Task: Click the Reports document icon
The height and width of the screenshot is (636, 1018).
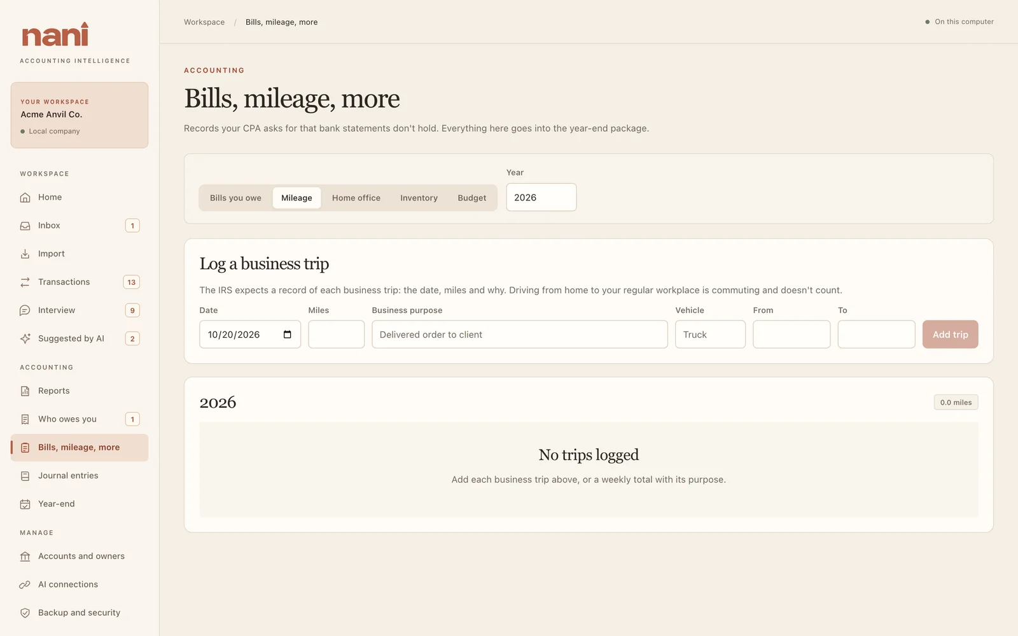Action: [25, 391]
